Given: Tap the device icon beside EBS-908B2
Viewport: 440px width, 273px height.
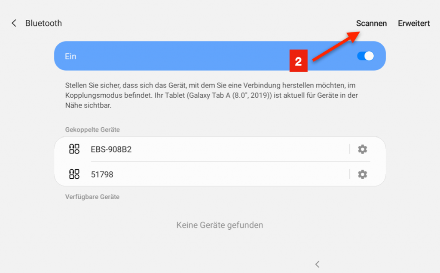Looking at the screenshot, I should [x=74, y=149].
